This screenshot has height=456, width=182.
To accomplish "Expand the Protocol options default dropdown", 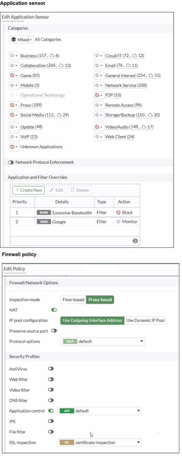I will (103, 341).
